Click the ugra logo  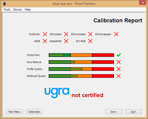(57, 93)
